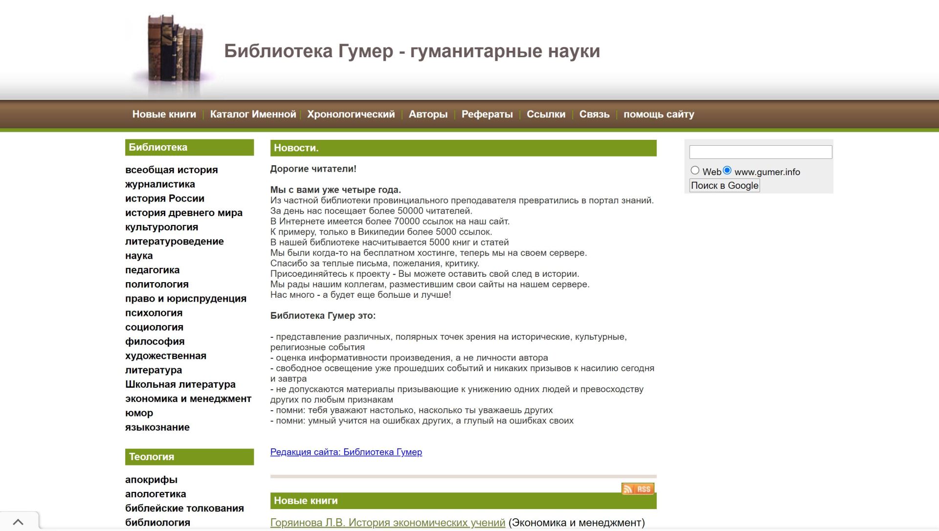Open the 'художественная литература' section
The width and height of the screenshot is (939, 531).
click(x=165, y=363)
